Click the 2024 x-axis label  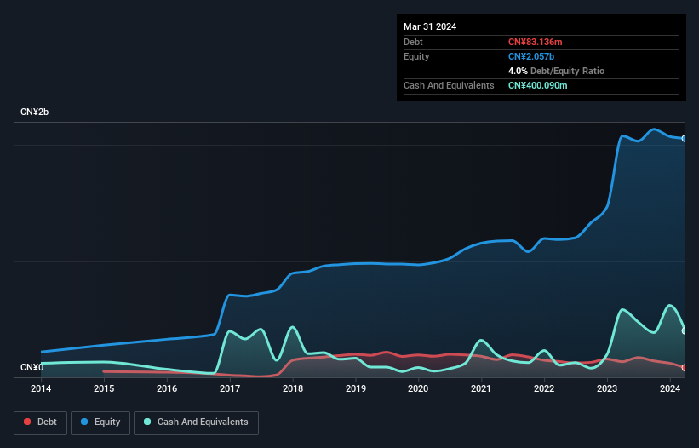coord(670,388)
